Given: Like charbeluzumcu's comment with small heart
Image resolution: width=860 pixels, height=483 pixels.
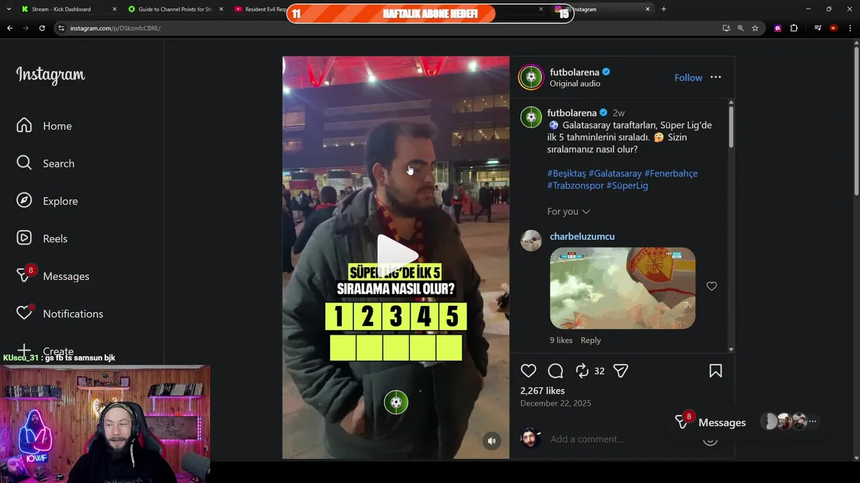Looking at the screenshot, I should 712,286.
